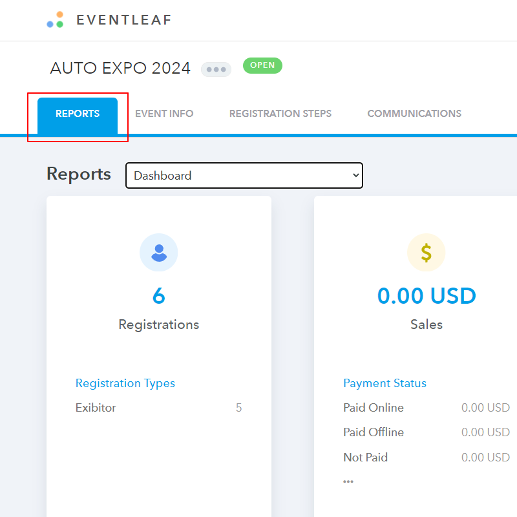Click the Eventleaf colored dots logo
Image resolution: width=517 pixels, height=517 pixels.
coord(55,20)
